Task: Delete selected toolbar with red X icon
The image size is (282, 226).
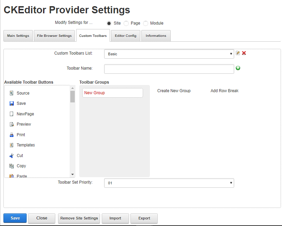Action: (x=244, y=53)
